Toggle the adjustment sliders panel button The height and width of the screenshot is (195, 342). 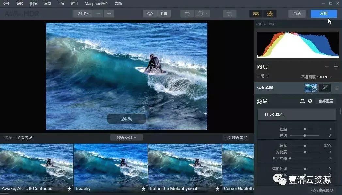click(270, 14)
